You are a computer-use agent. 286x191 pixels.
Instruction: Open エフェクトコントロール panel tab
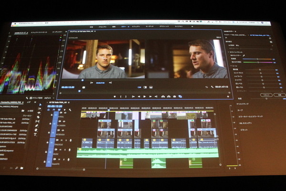(x=39, y=32)
